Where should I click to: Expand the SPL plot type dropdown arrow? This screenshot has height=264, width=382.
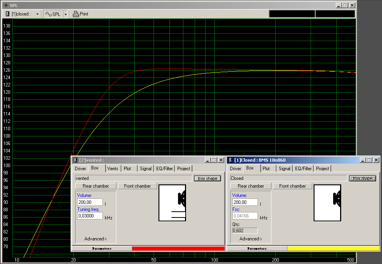coord(66,14)
